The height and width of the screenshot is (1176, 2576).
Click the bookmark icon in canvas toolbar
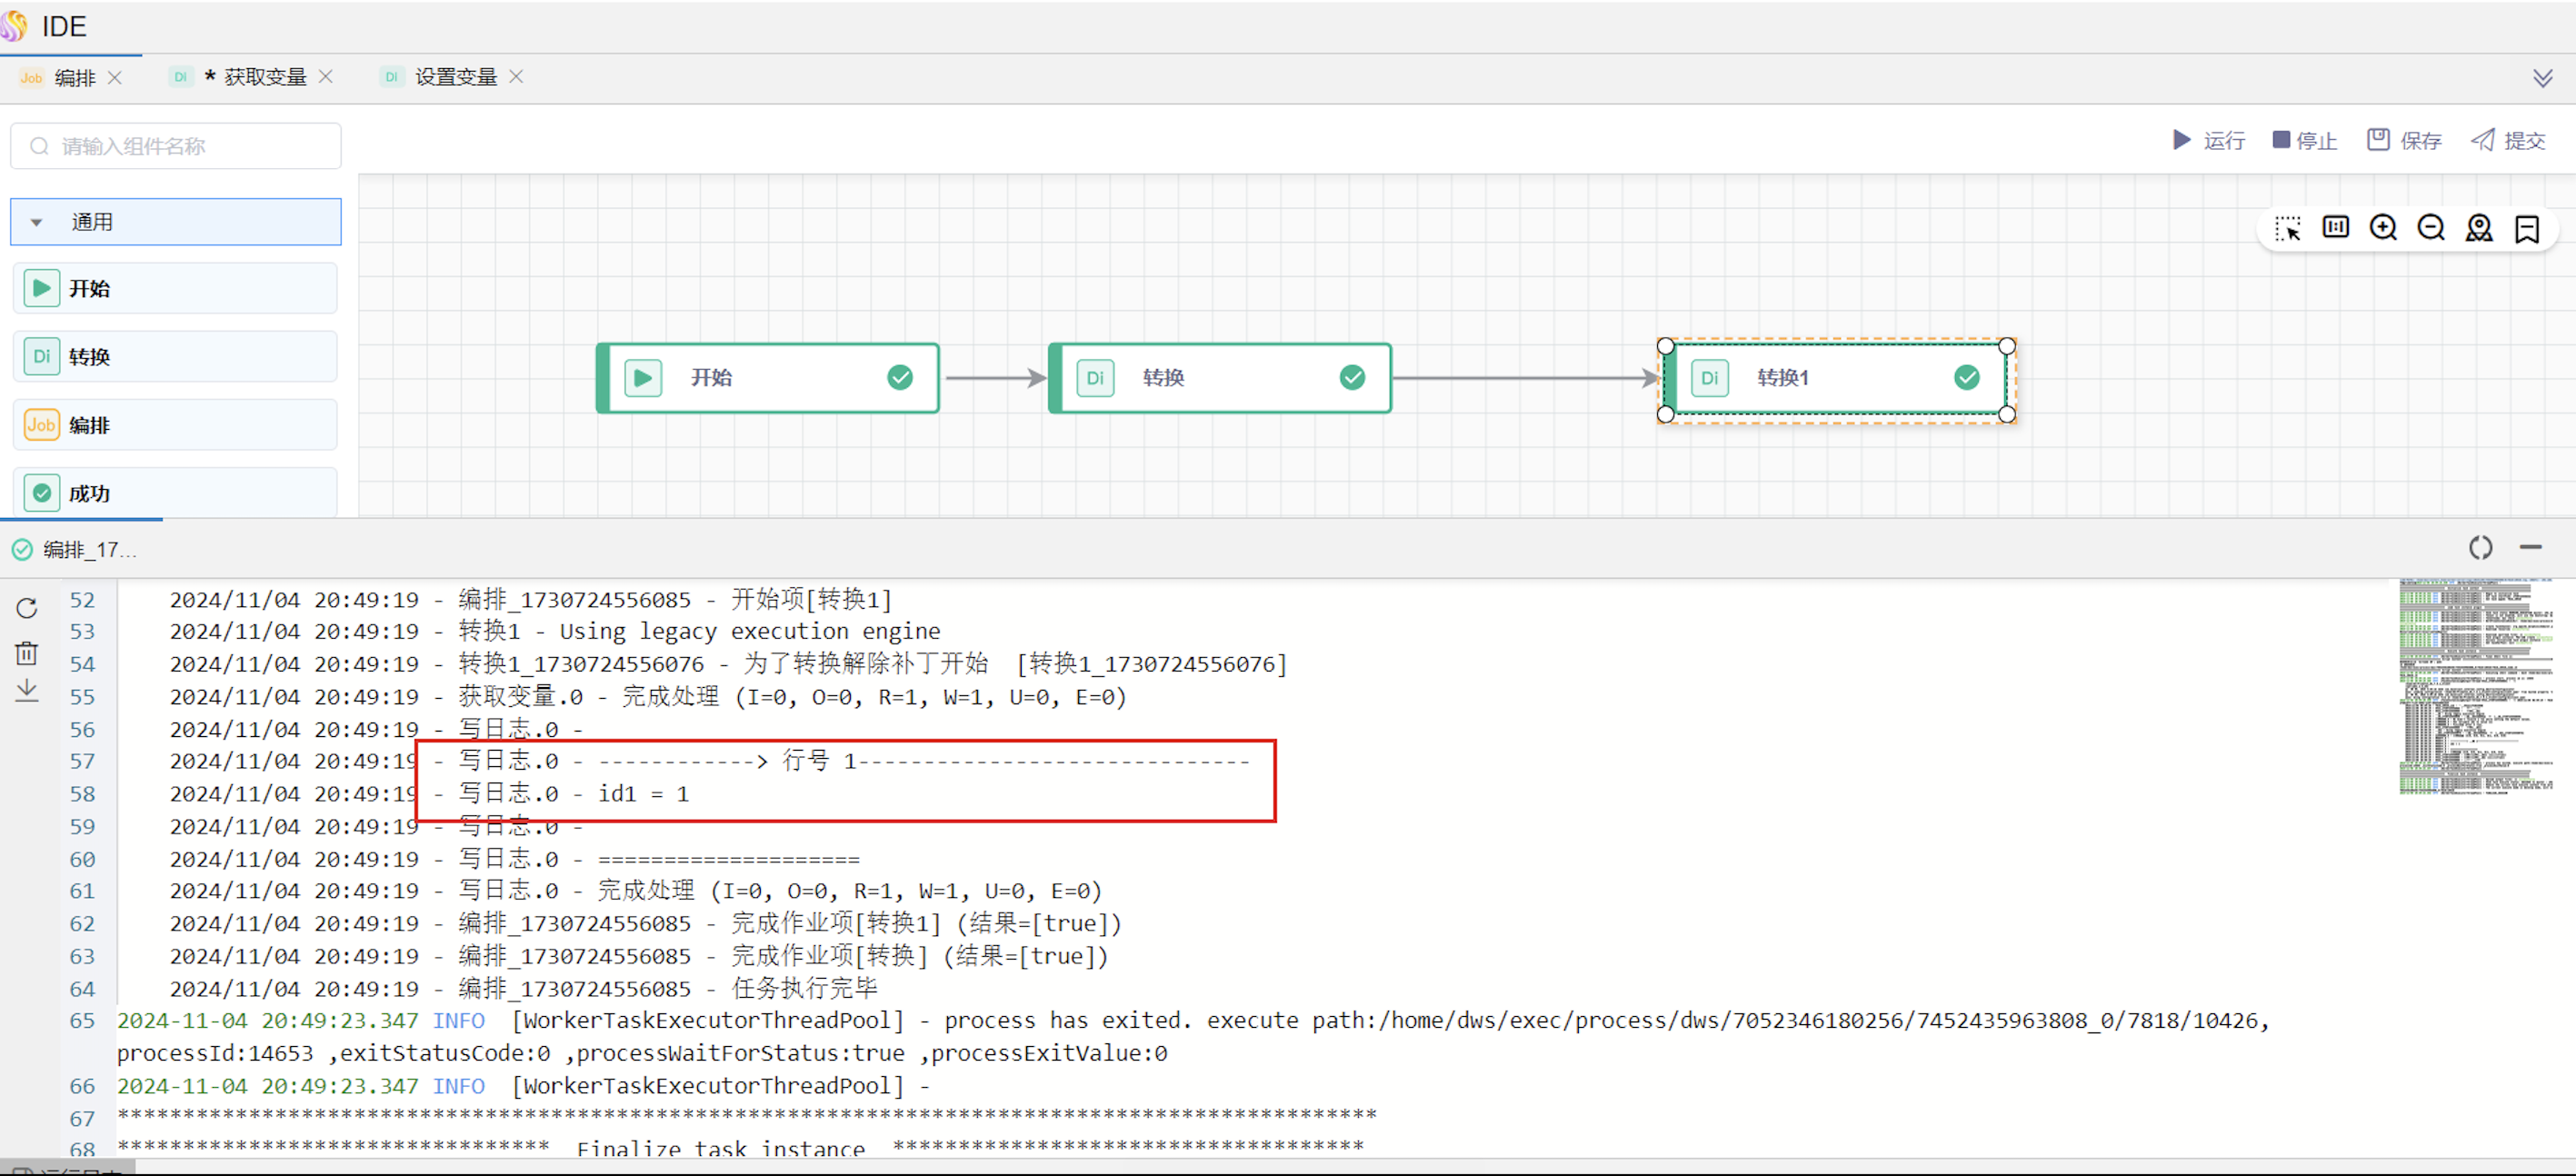[x=2527, y=229]
